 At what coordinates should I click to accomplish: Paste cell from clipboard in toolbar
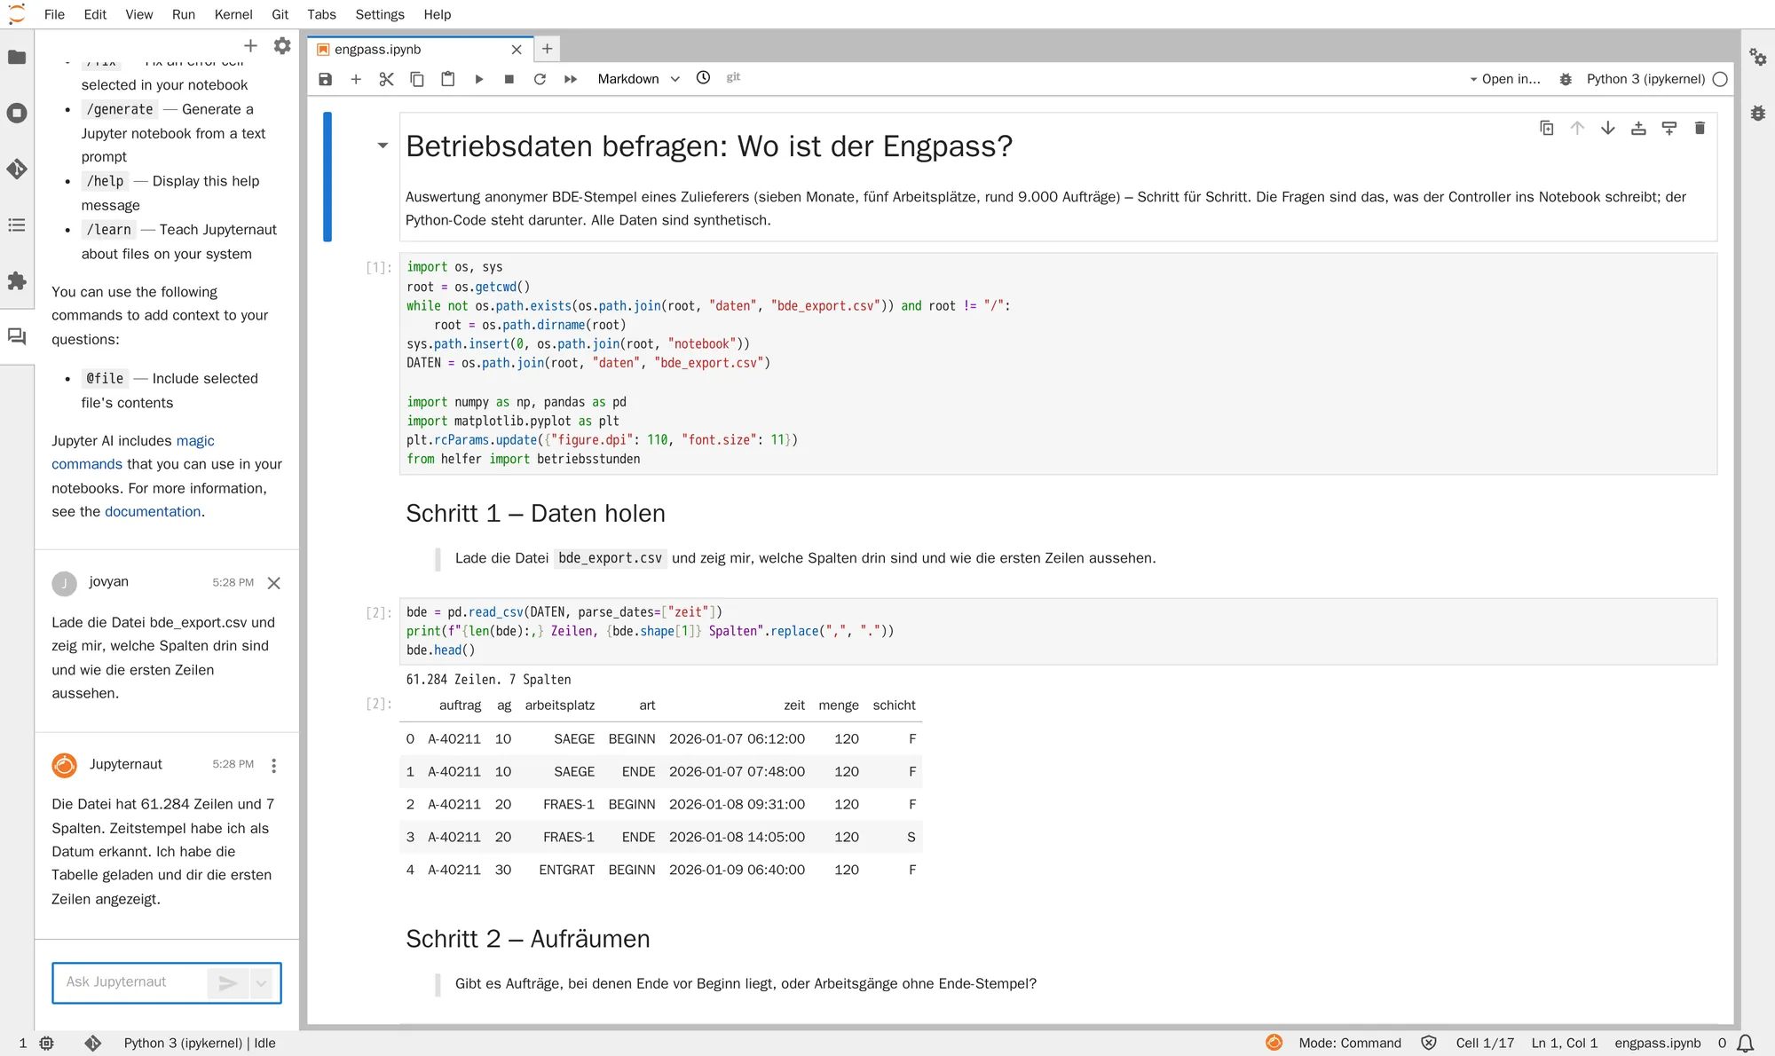pyautogui.click(x=448, y=79)
